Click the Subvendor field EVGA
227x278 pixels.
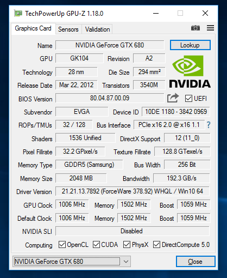pos(82,112)
